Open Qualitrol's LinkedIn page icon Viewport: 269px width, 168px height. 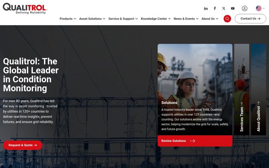click(x=206, y=8)
